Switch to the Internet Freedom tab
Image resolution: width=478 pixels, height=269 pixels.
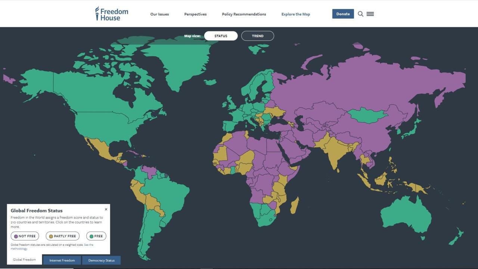62,260
